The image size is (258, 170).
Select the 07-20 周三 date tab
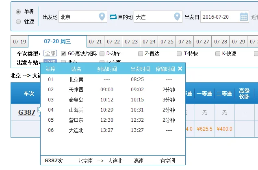tap(57, 41)
